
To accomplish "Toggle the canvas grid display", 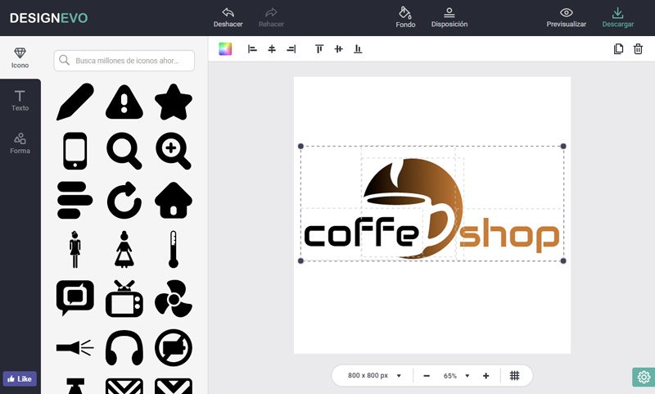I will point(514,375).
